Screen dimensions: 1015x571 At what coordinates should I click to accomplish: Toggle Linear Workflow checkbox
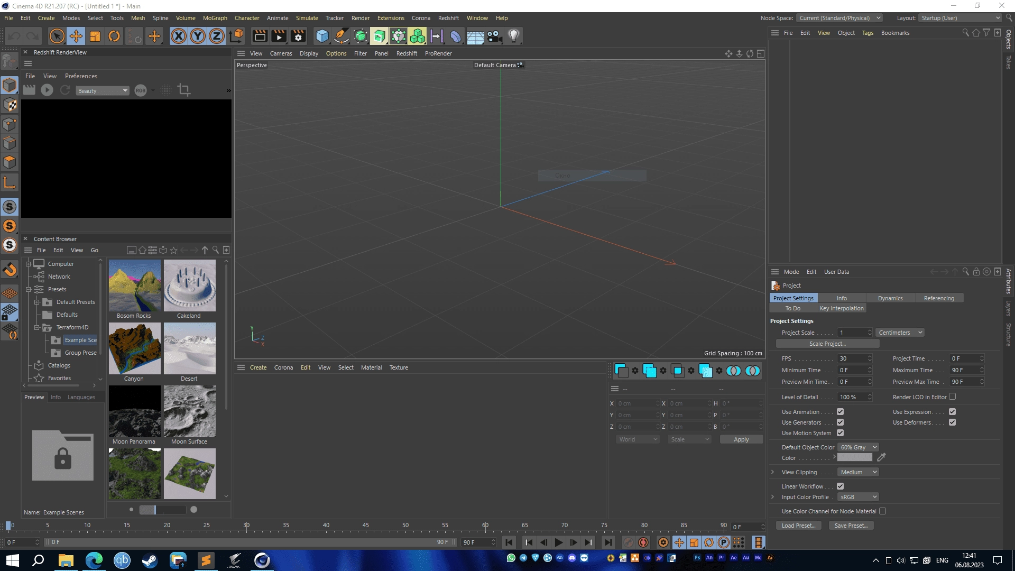click(x=840, y=486)
